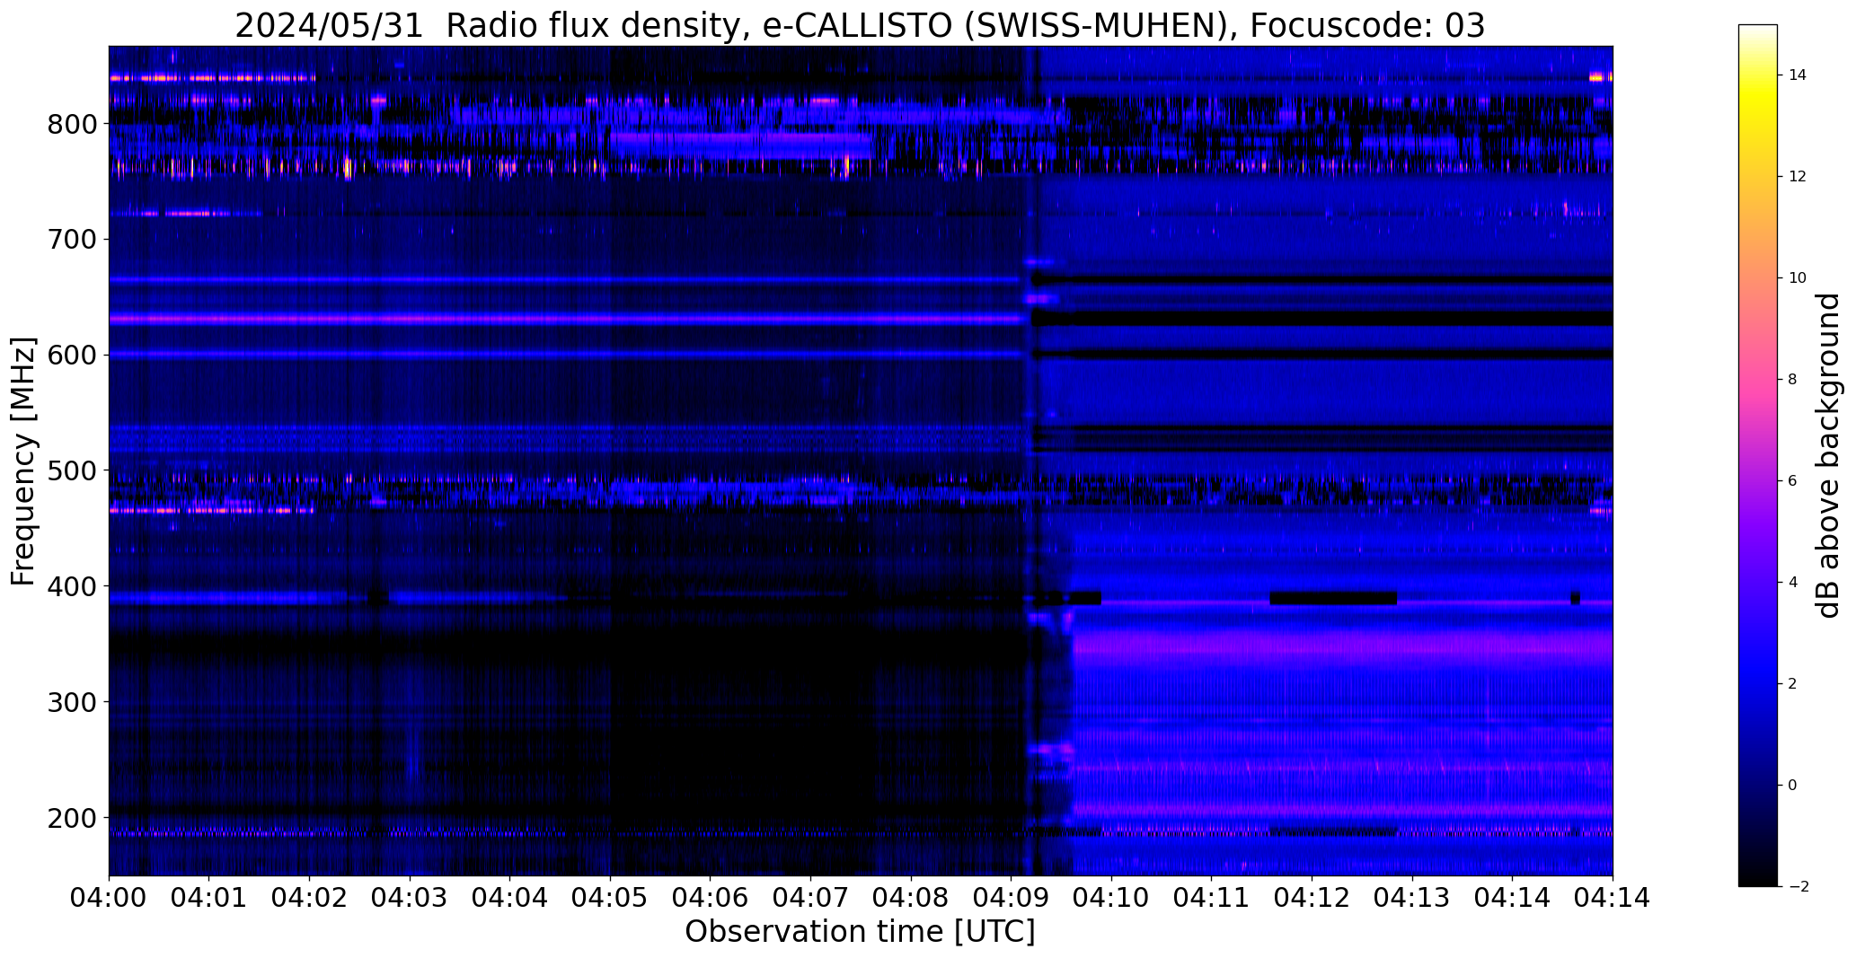Click the bright magenta 630 MHz line before 04:09

(566, 319)
